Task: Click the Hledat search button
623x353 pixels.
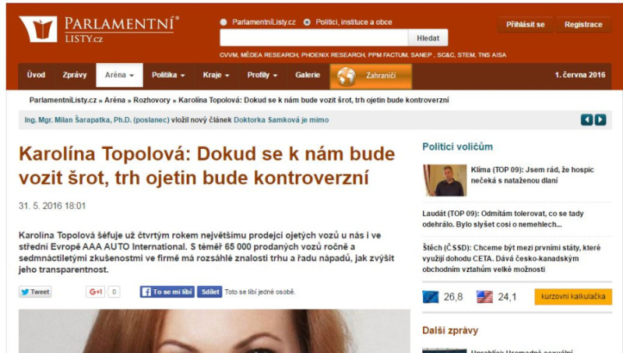Action: tap(428, 38)
